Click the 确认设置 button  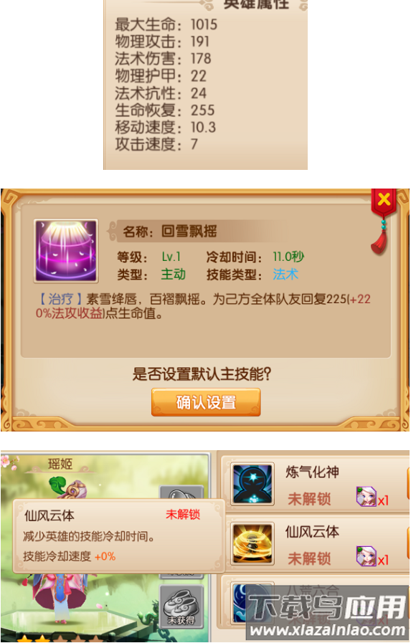coord(206,402)
